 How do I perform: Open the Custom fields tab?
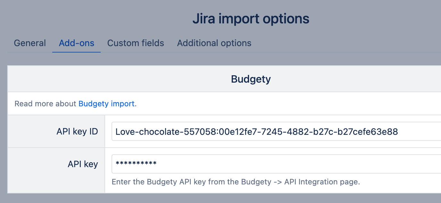click(x=136, y=43)
